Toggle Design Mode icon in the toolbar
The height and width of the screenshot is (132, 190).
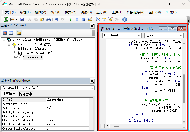click(90, 19)
